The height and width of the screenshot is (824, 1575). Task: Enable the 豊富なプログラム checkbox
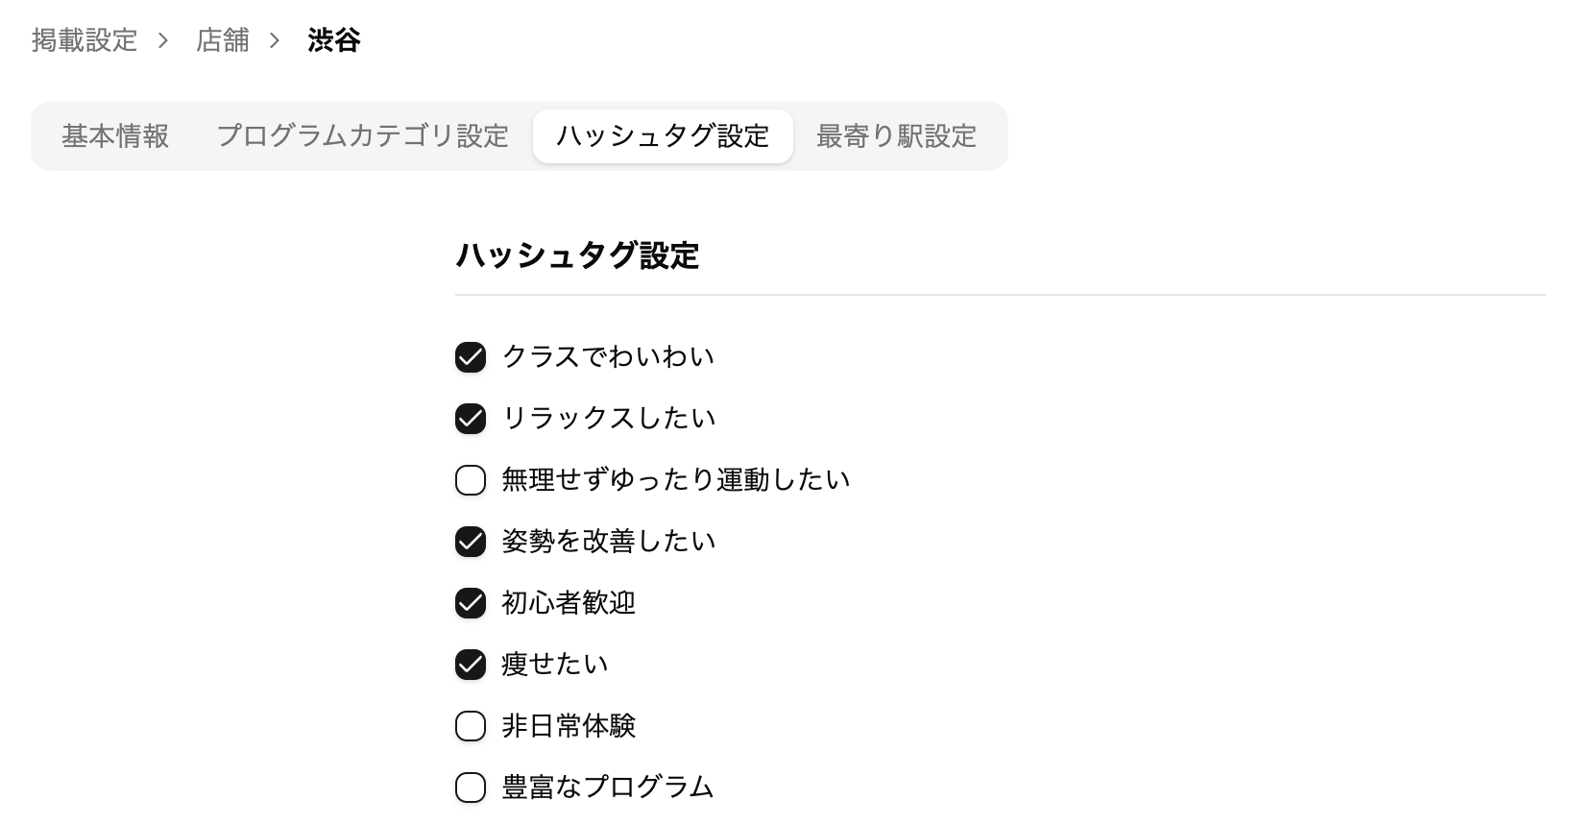point(471,788)
